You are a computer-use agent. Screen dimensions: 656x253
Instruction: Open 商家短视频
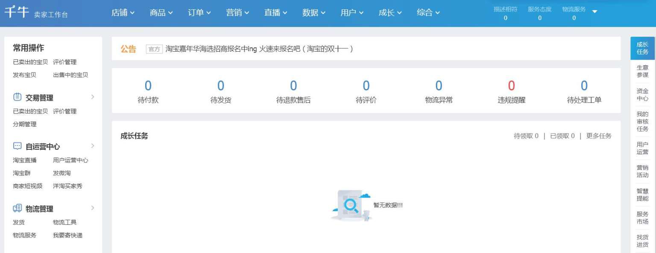[x=27, y=186]
